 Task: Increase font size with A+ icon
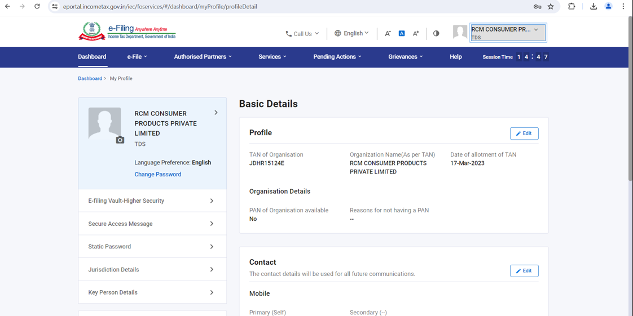[416, 33]
